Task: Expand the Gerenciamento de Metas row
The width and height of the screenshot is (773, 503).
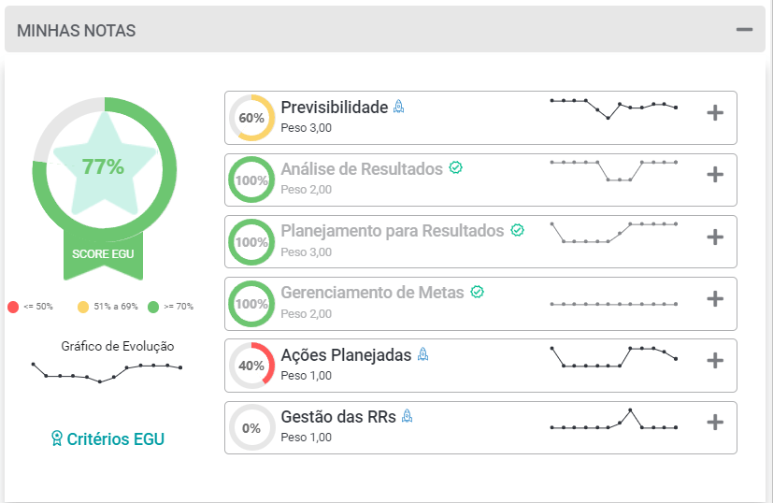Action: [715, 299]
